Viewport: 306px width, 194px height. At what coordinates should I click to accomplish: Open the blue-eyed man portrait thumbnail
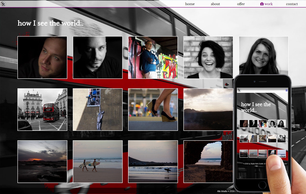pos(42,57)
